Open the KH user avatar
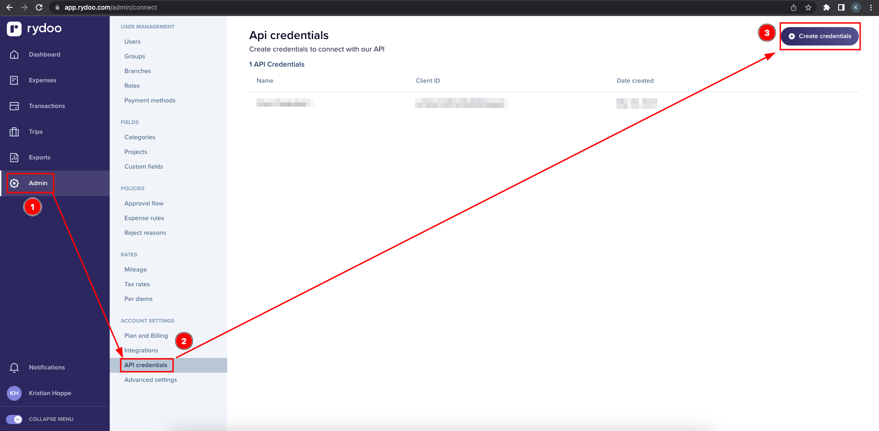Screen dimensions: 879x431 (14, 393)
